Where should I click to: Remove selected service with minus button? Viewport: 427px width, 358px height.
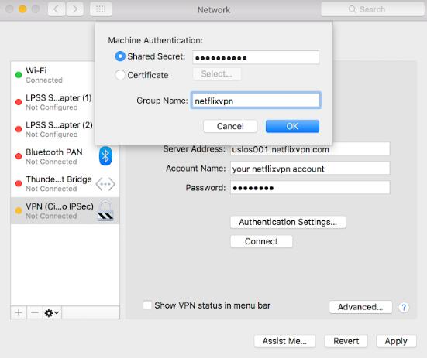point(35,312)
